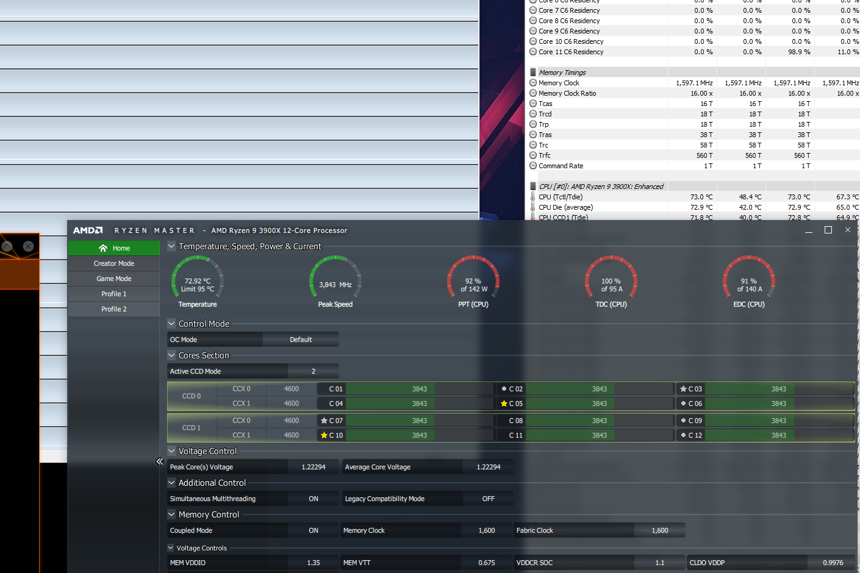Click the Memory Clock 1,600 value field
Viewport: 860px width, 573px height.
487,530
